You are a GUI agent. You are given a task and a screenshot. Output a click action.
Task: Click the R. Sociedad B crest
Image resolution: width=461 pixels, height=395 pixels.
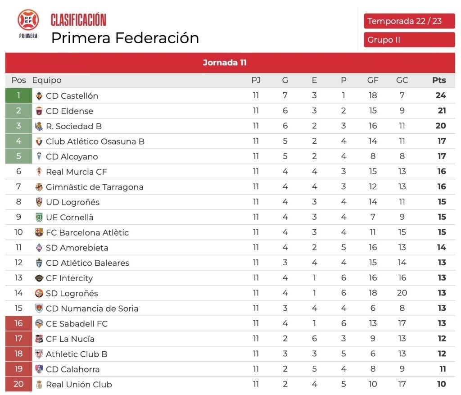coord(39,127)
